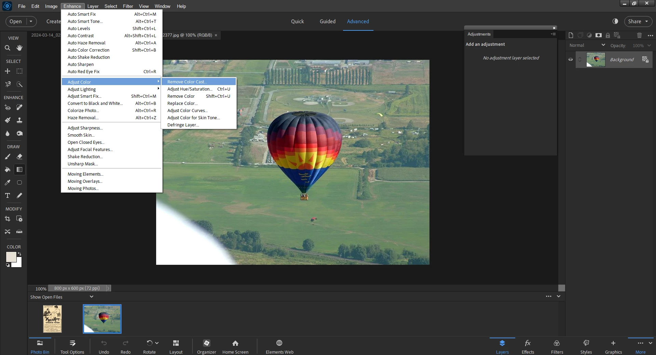Open the blend mode Normal dropdown

(x=587, y=45)
